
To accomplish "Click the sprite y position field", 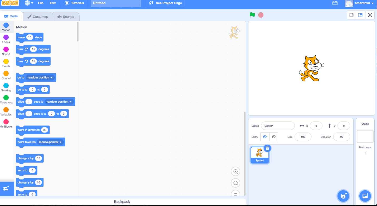I will 344,126.
